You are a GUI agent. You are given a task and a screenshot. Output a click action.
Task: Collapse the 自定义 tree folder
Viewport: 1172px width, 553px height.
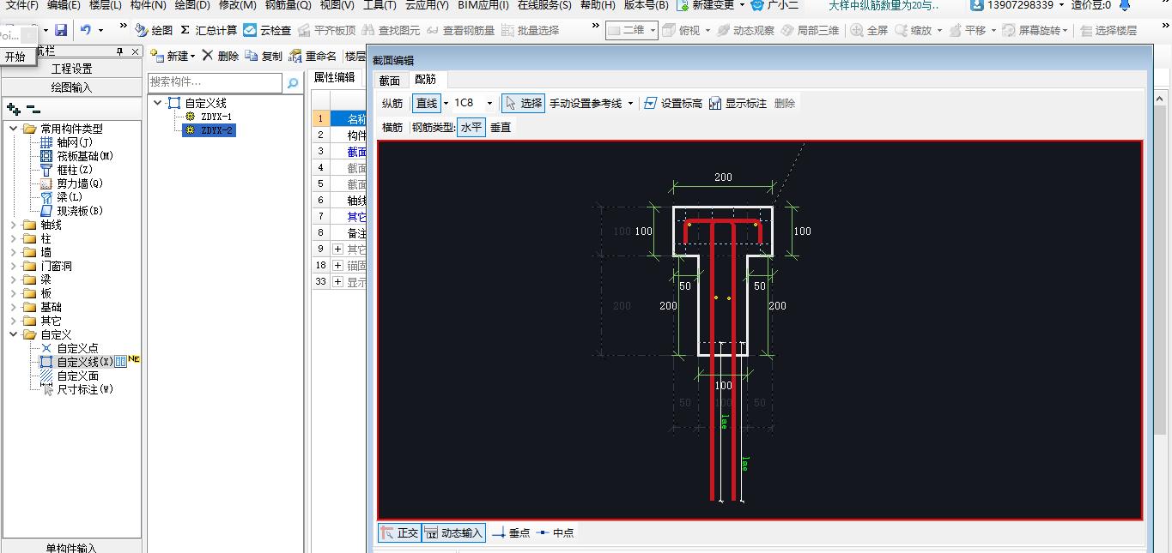[14, 334]
